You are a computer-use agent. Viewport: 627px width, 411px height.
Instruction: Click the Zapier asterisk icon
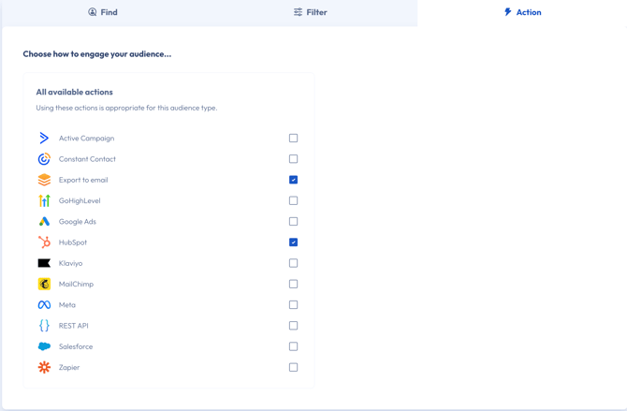point(44,368)
